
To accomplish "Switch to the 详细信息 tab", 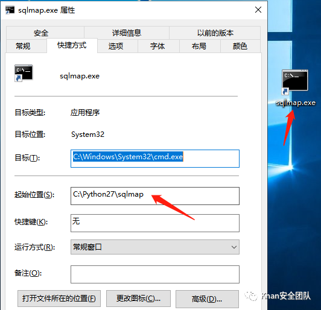I will pos(127,33).
